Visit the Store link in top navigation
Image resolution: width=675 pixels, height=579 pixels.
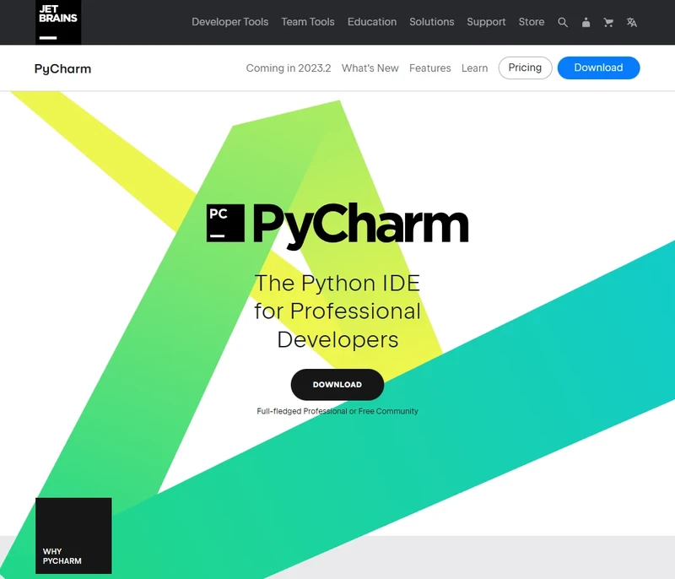[532, 22]
